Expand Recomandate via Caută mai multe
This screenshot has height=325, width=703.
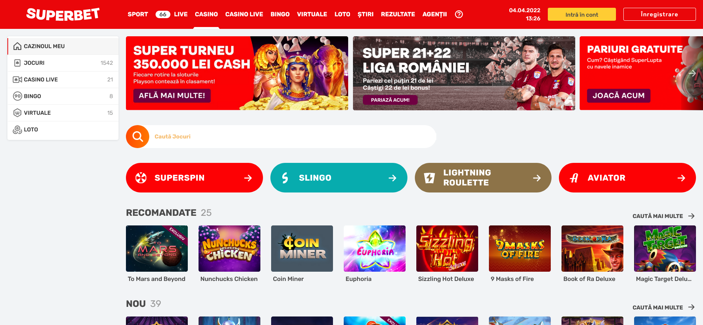(x=663, y=216)
